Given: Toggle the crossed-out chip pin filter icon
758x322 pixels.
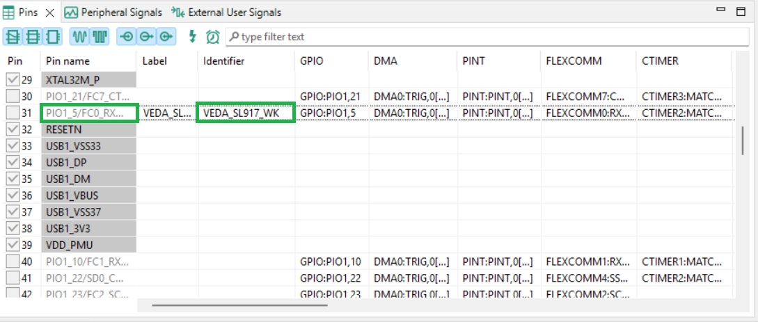Looking at the screenshot, I should [x=13, y=37].
